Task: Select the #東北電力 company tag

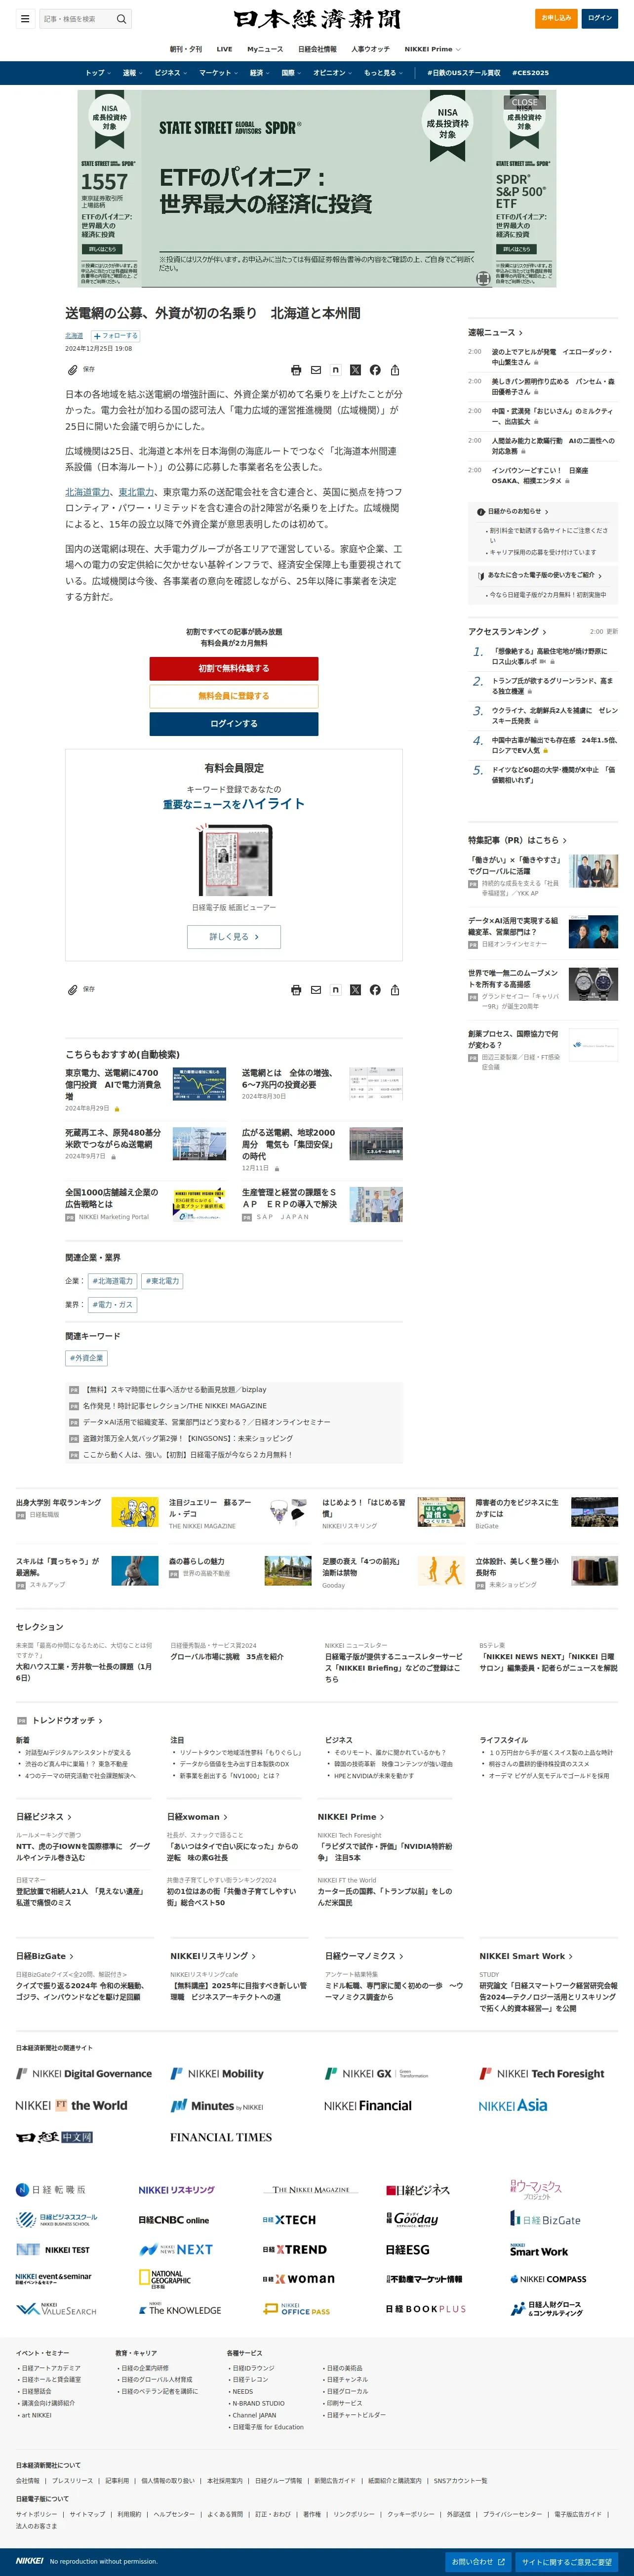Action: (162, 1281)
